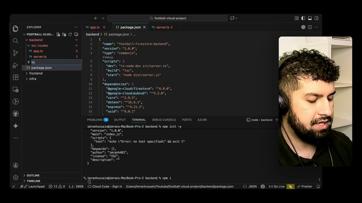Screen dimensions: 362x203
Task: Click the Prettier status bar item
Action: 304,186
